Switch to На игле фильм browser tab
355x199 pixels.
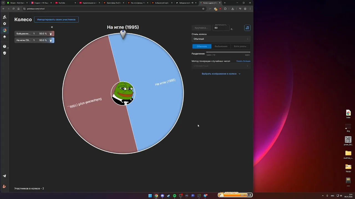[x=138, y=3]
